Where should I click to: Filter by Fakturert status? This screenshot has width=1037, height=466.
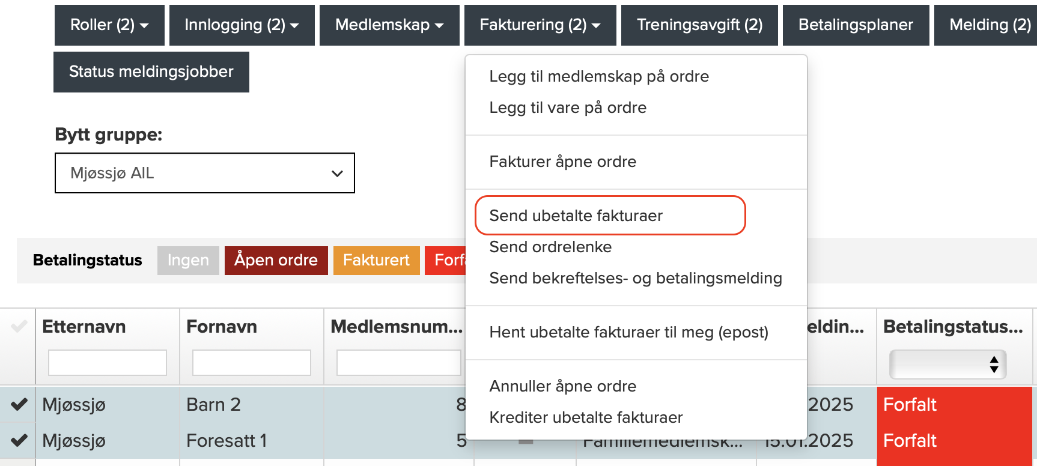click(x=377, y=261)
